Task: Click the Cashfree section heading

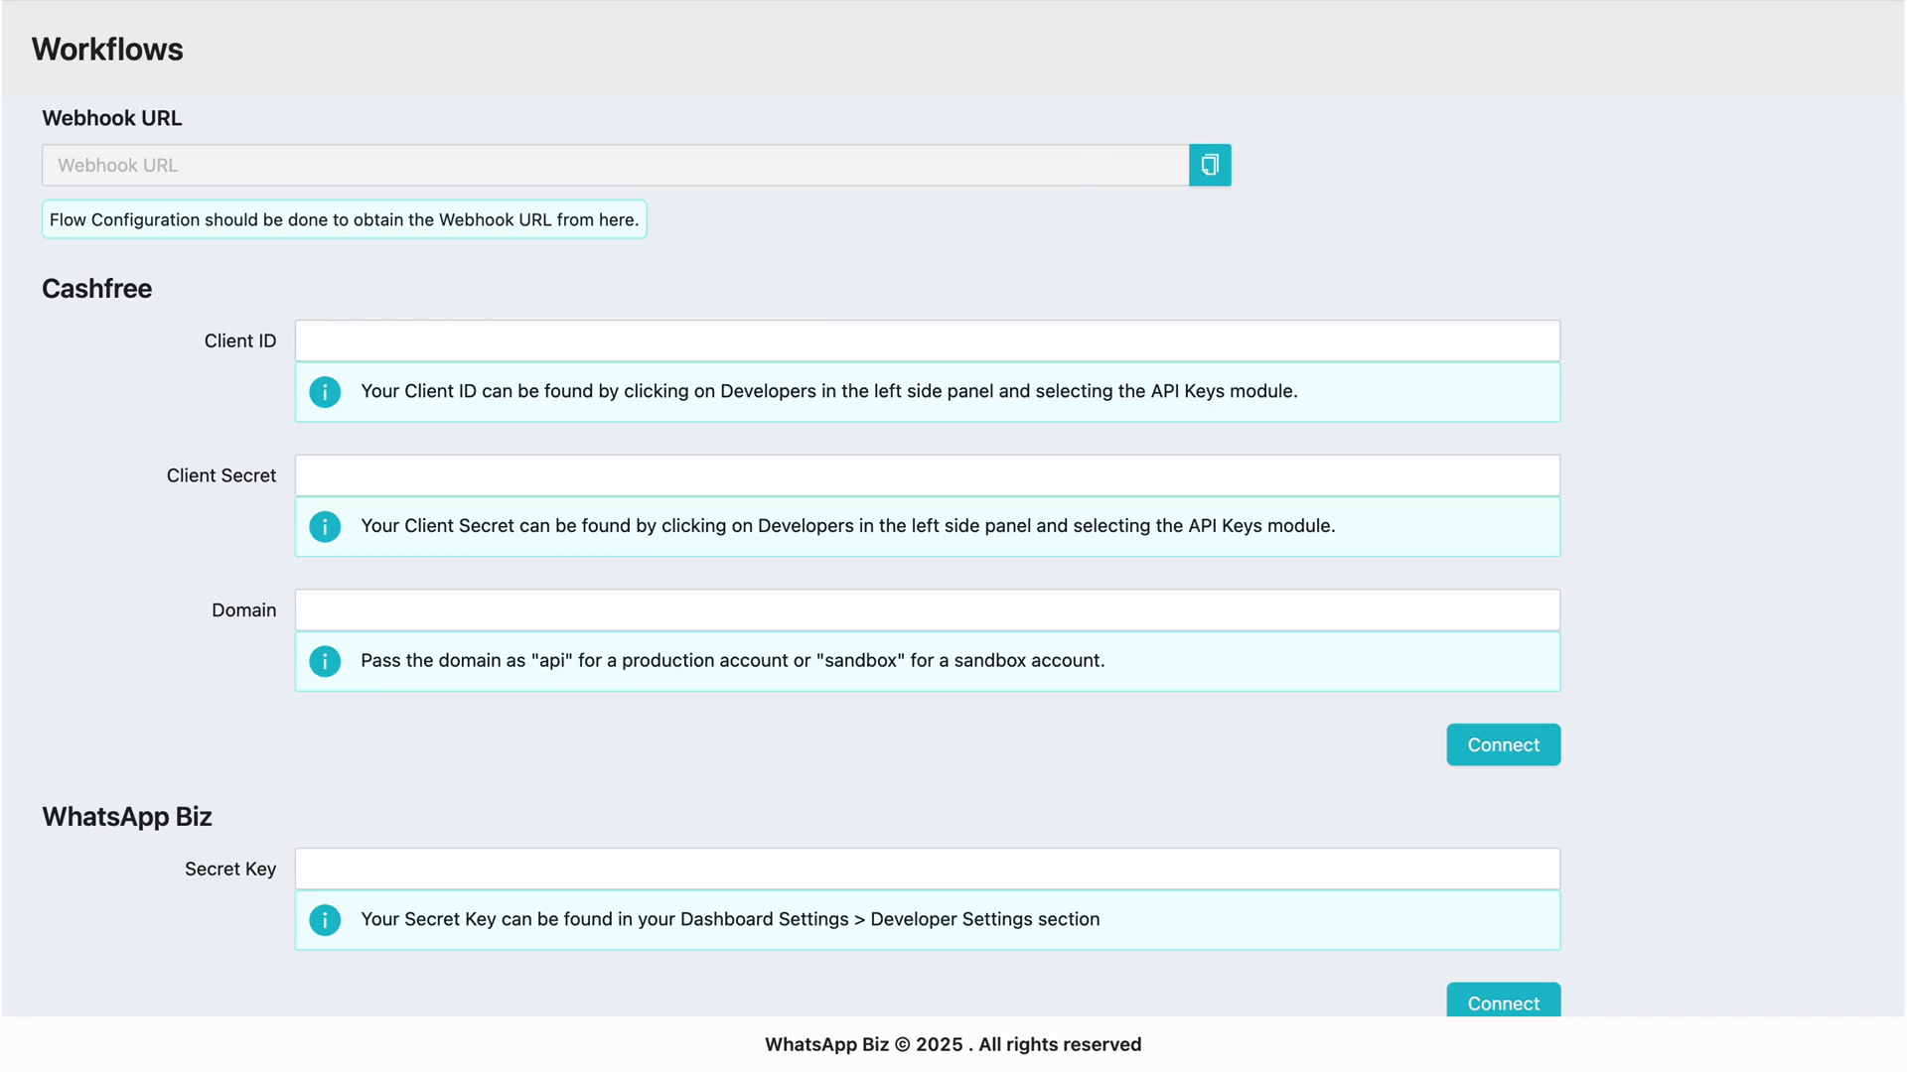Action: pos(96,289)
